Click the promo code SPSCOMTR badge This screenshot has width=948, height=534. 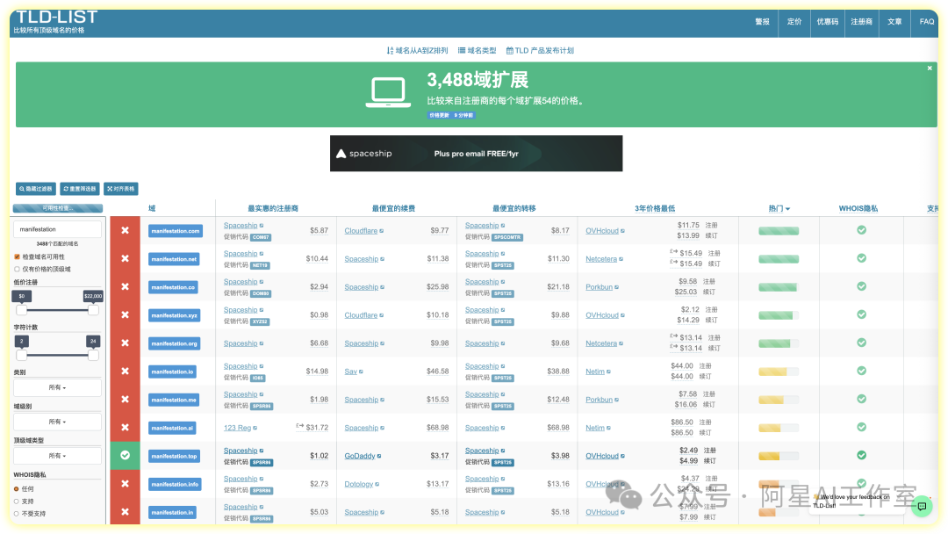click(x=506, y=237)
